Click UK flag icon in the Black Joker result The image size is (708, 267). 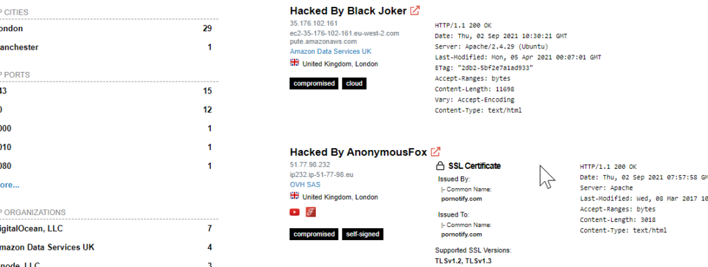pyautogui.click(x=295, y=63)
